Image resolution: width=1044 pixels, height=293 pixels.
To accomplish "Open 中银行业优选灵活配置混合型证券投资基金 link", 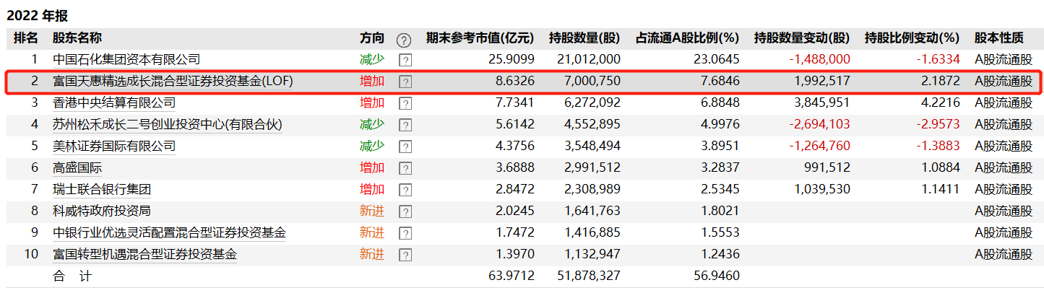I will coord(170,232).
